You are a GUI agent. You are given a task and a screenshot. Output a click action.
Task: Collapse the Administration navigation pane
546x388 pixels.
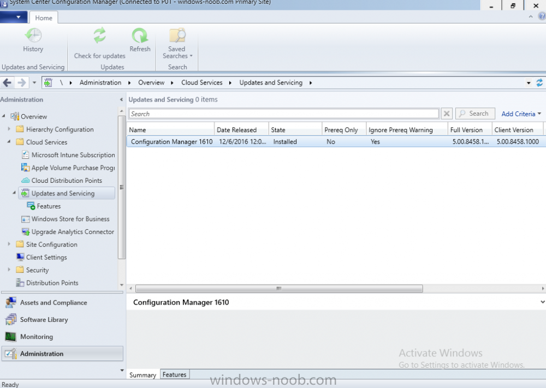pos(121,99)
